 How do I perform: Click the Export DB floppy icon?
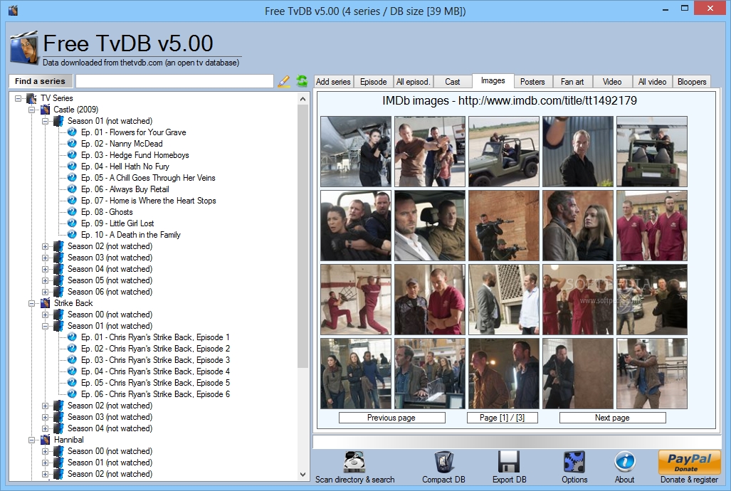[509, 462]
